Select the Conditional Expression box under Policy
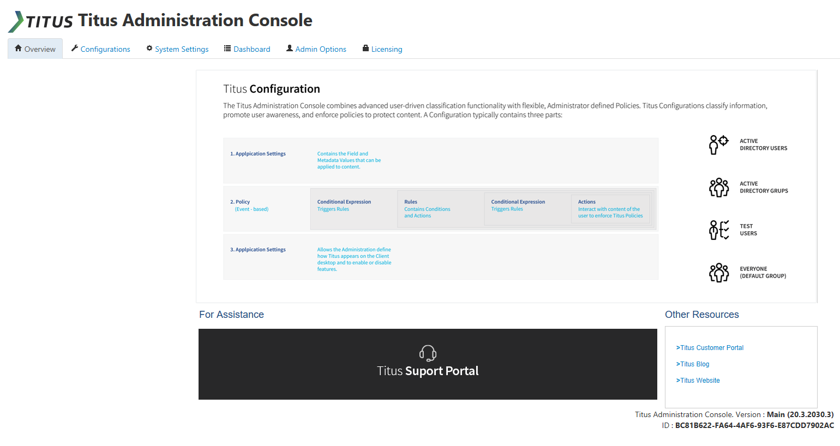The height and width of the screenshot is (446, 840). pyautogui.click(x=353, y=208)
